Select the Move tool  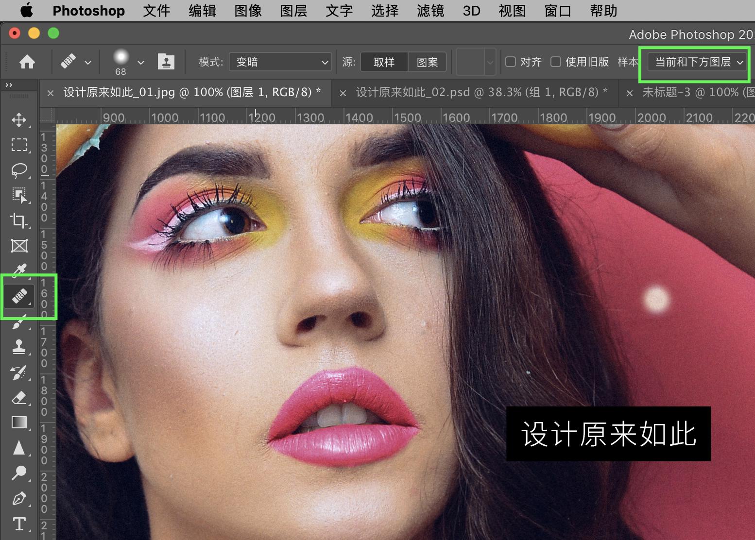pyautogui.click(x=19, y=121)
